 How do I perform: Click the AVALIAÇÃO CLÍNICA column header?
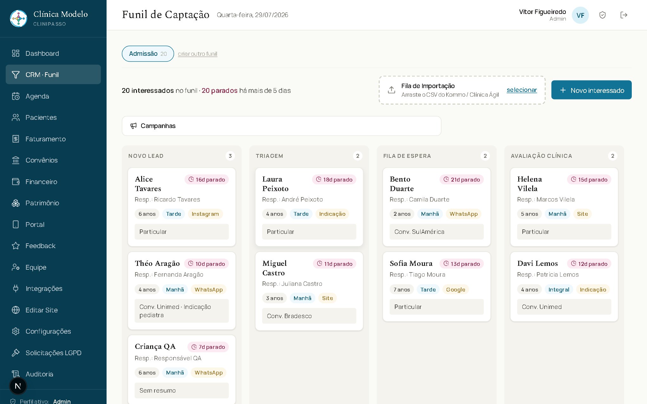pos(541,156)
